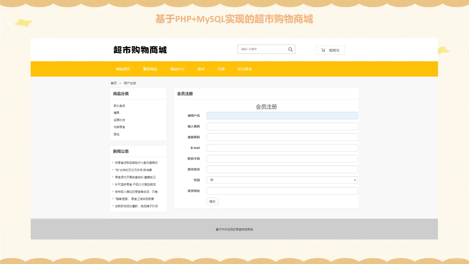Open the 推荐商品 menu item

[x=151, y=69]
